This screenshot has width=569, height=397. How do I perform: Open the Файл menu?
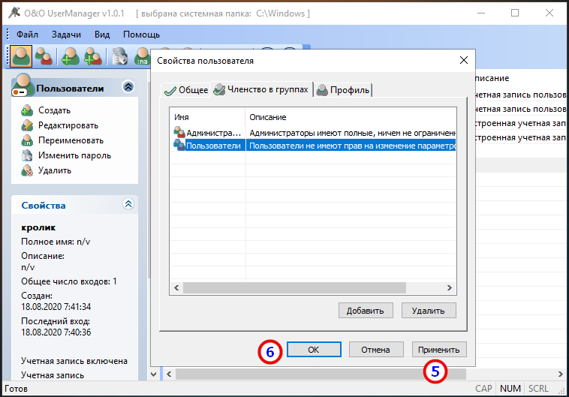coord(27,35)
